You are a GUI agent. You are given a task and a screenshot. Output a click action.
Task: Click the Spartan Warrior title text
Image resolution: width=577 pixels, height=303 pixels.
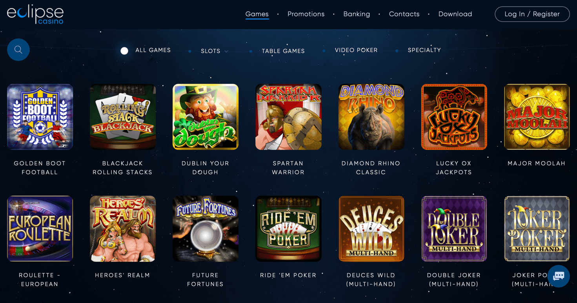coord(288,168)
